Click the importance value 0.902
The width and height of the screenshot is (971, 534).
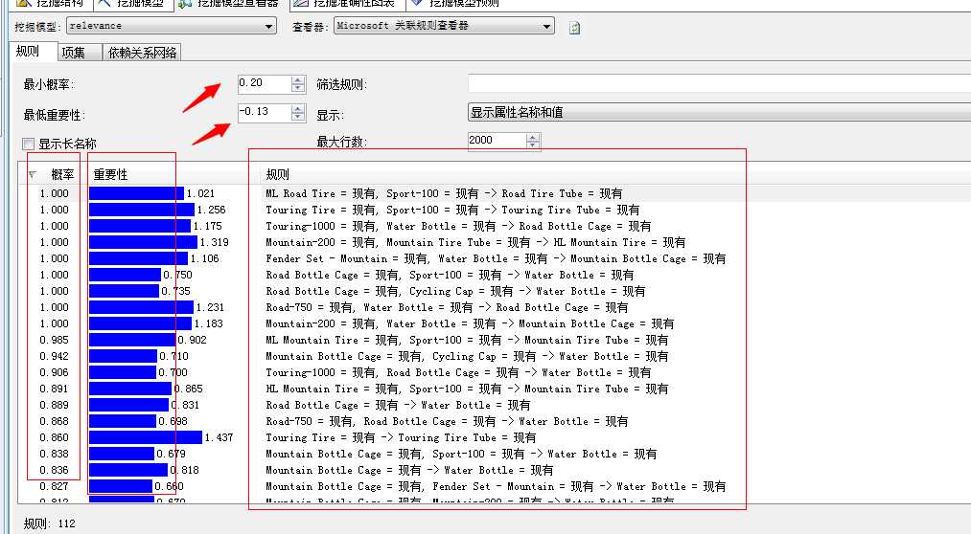click(192, 340)
